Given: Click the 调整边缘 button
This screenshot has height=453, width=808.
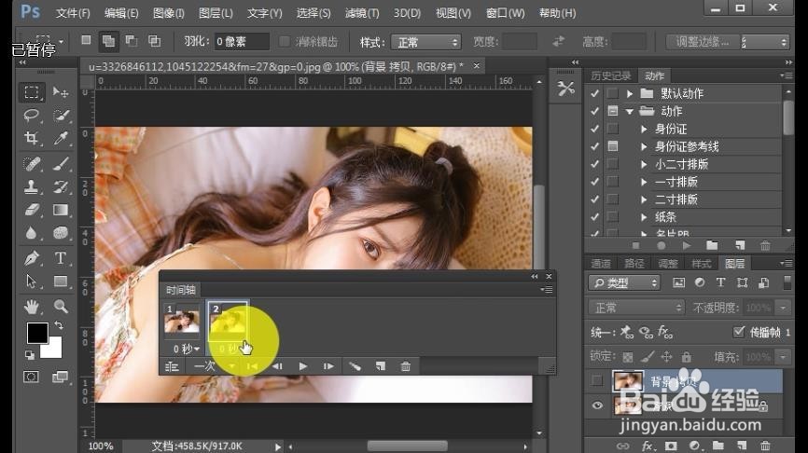Looking at the screenshot, I should tap(702, 42).
